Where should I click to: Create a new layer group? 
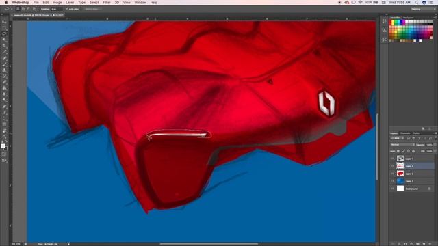point(417,244)
